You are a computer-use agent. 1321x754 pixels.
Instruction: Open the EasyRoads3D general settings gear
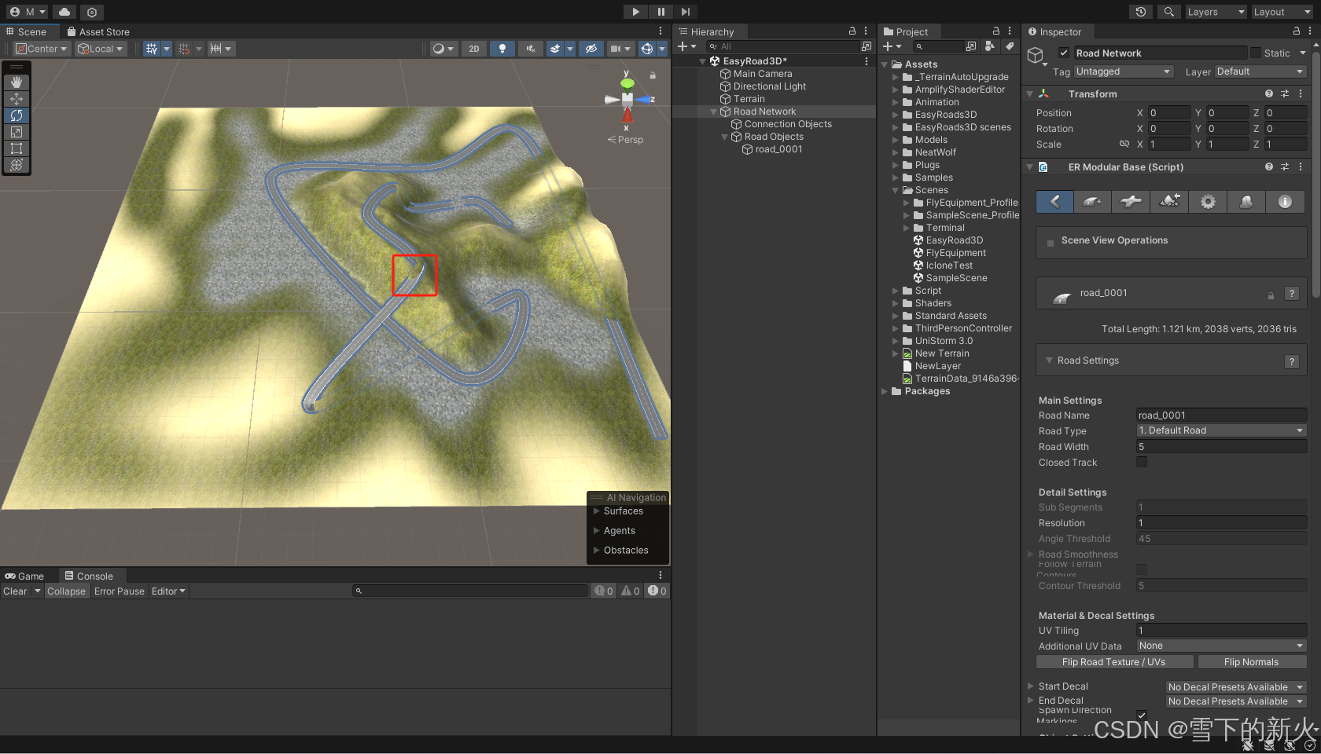1208,202
